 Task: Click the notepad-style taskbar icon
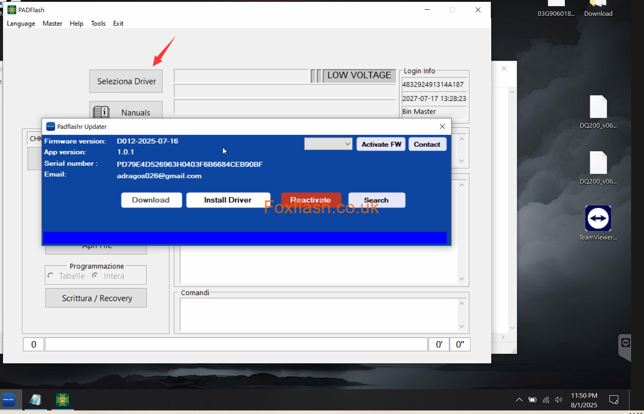coord(35,400)
